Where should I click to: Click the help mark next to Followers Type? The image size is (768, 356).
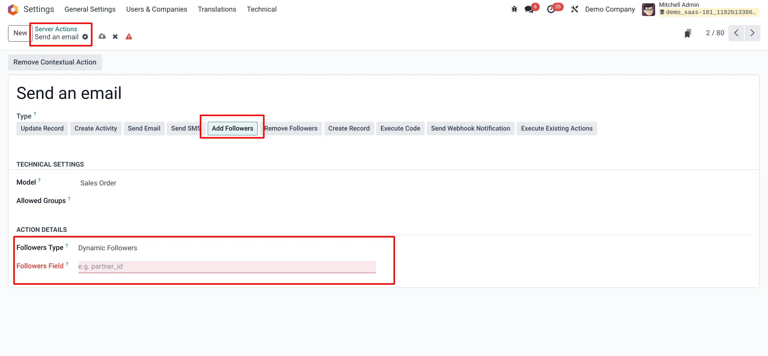[67, 246]
